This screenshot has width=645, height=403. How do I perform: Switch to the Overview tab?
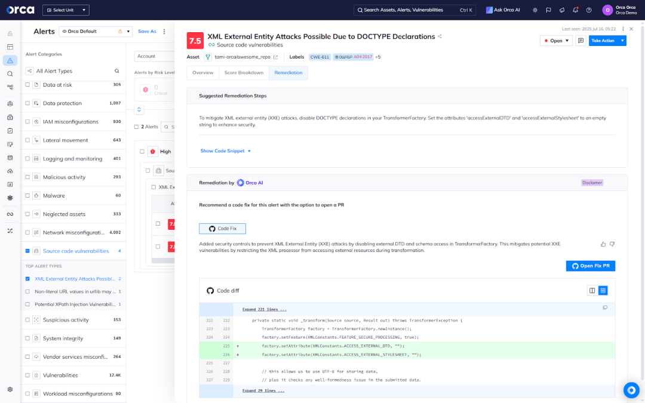203,73
